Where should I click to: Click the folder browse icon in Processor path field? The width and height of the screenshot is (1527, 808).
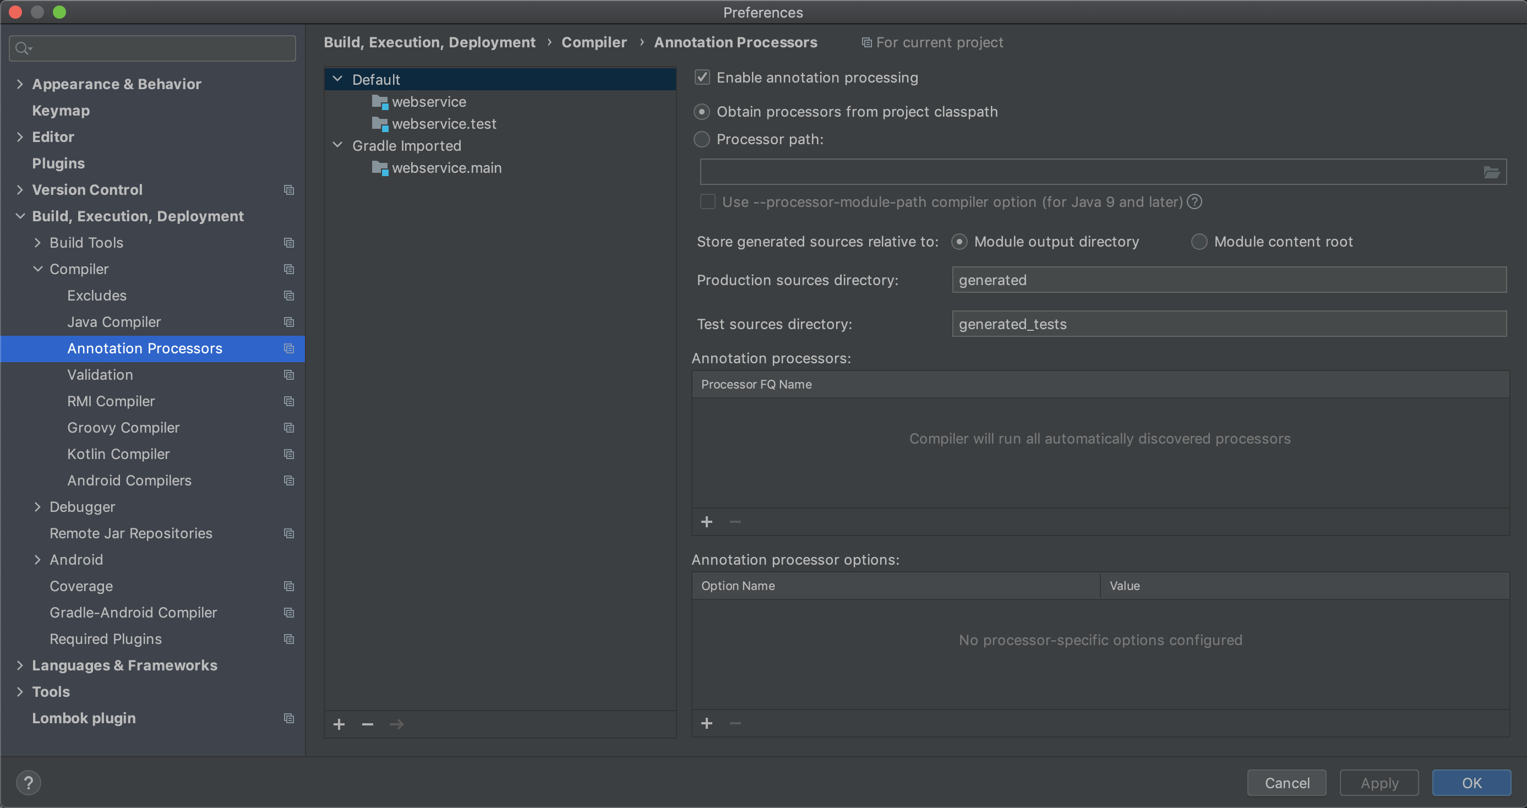pyautogui.click(x=1491, y=172)
